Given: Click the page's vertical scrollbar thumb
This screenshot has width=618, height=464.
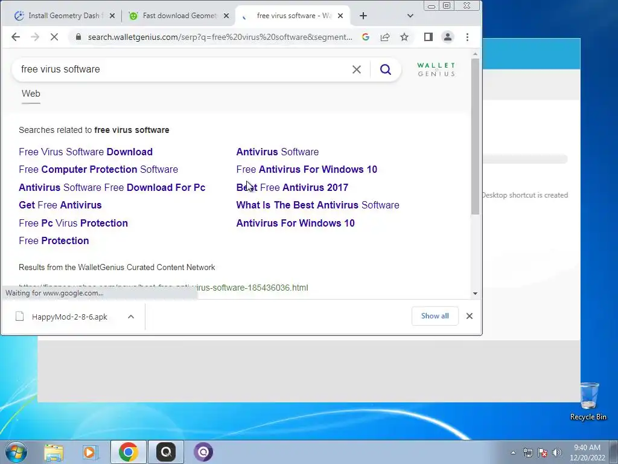Looking at the screenshot, I should point(475,137).
